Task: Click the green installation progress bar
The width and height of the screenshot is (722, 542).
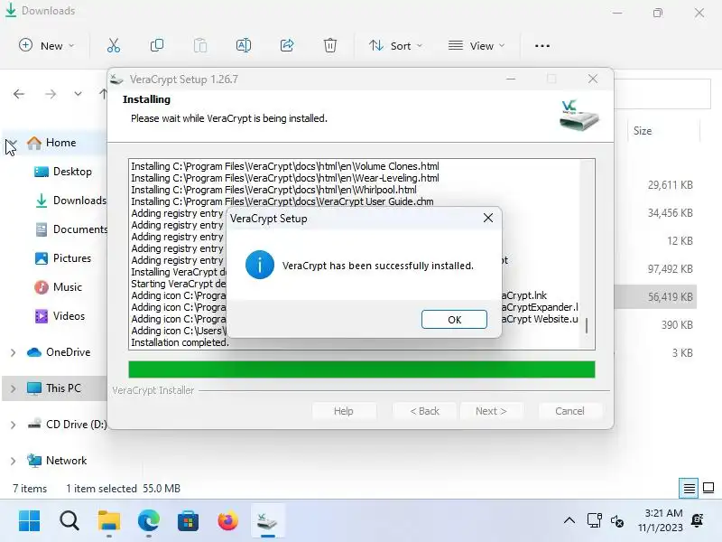Action: (362, 369)
